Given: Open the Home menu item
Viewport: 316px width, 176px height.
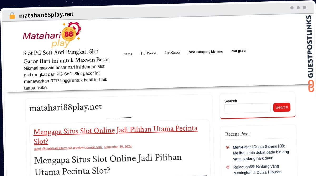Looking at the screenshot, I should [x=128, y=54].
